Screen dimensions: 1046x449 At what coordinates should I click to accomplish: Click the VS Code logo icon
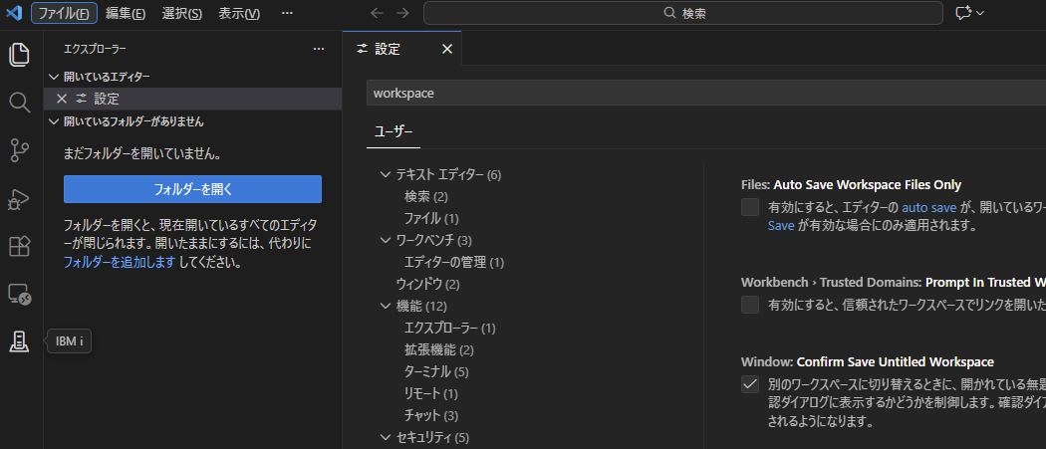tap(14, 13)
